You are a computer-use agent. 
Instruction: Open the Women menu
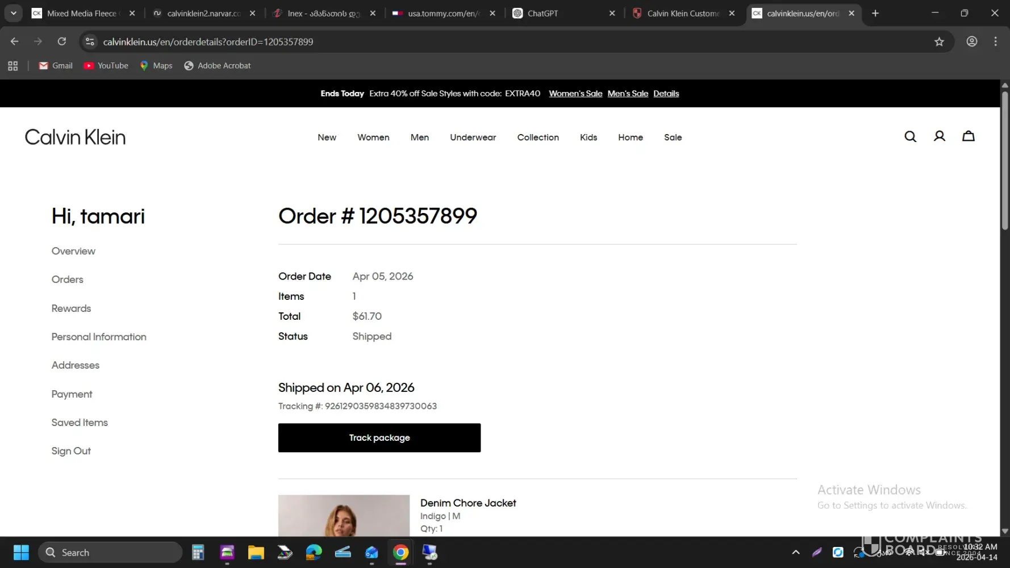373,137
